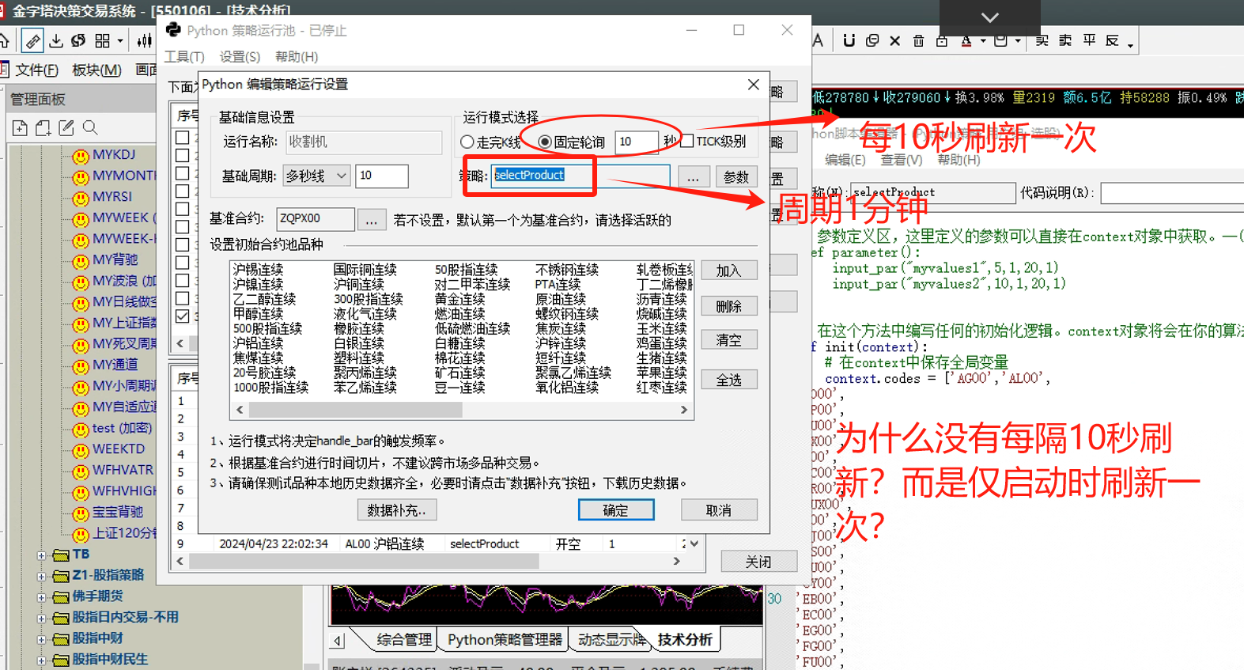Open the grid layout dropdown arrow

[x=120, y=41]
